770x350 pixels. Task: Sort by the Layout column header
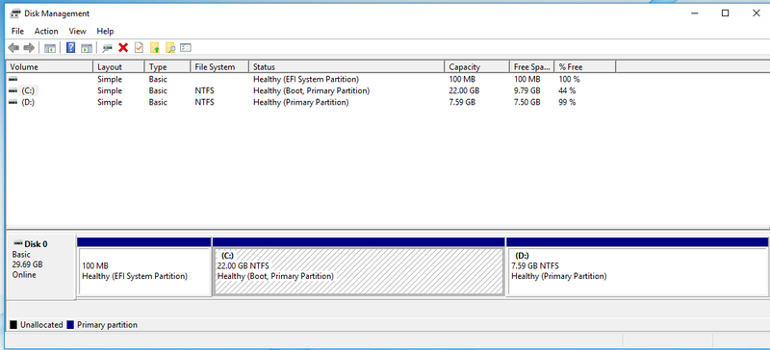tap(118, 66)
